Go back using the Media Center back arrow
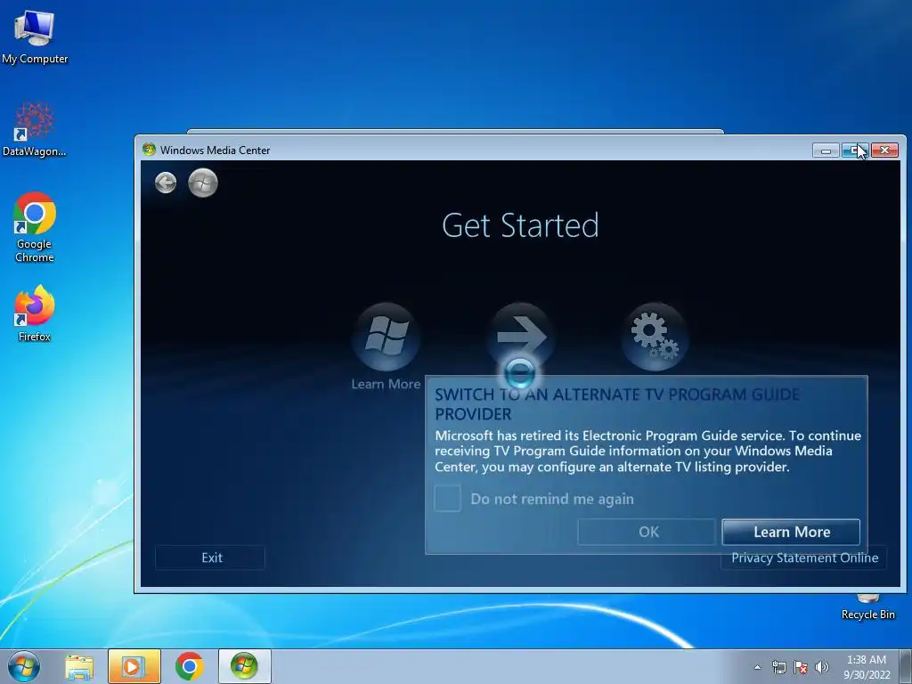 [x=166, y=183]
